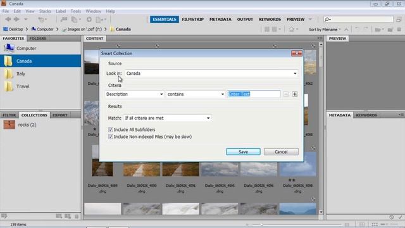Open the Match criteria dropdown
Viewport: 405px width, 228px height.
click(167, 118)
